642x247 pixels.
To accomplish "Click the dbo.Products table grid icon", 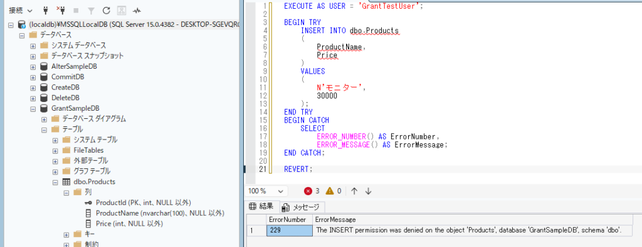I will pos(66,182).
